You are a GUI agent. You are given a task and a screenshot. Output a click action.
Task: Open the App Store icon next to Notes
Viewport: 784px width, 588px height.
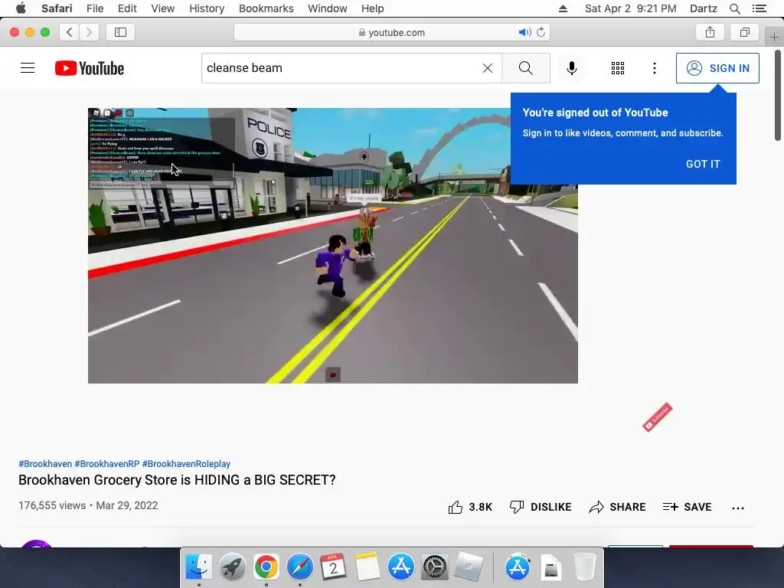[401, 567]
